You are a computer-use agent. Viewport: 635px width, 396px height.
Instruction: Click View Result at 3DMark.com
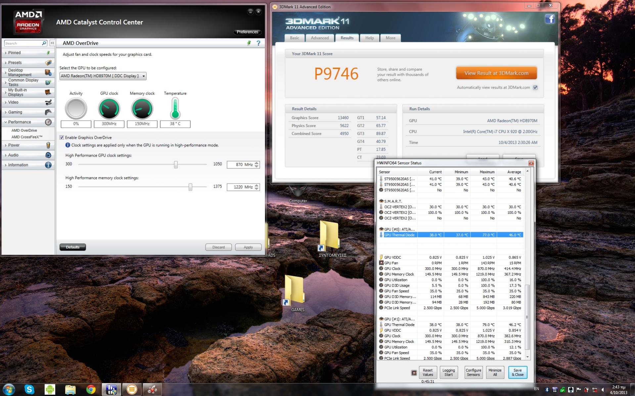[496, 73]
